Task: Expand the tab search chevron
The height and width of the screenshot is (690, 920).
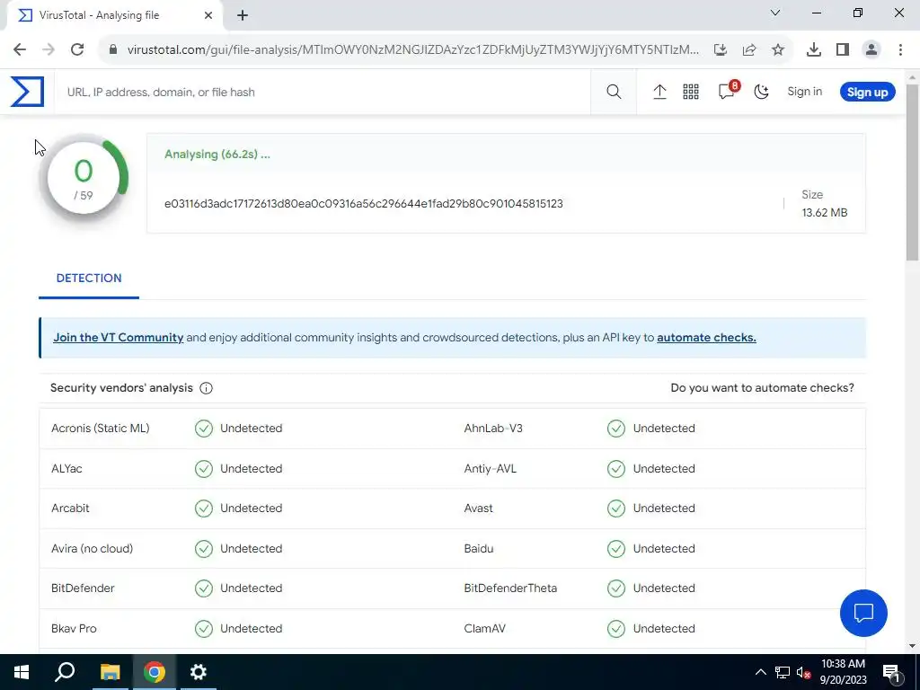Action: click(775, 13)
